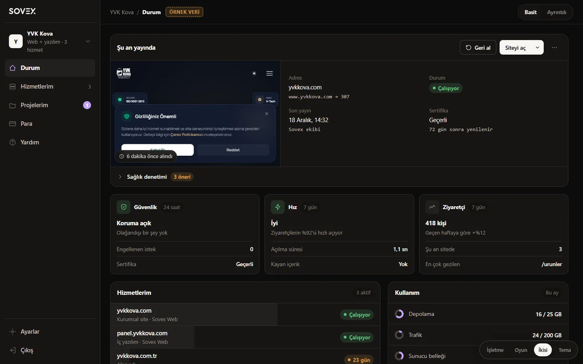Click Çıkış to log out
Image resolution: width=583 pixels, height=364 pixels.
click(50, 350)
